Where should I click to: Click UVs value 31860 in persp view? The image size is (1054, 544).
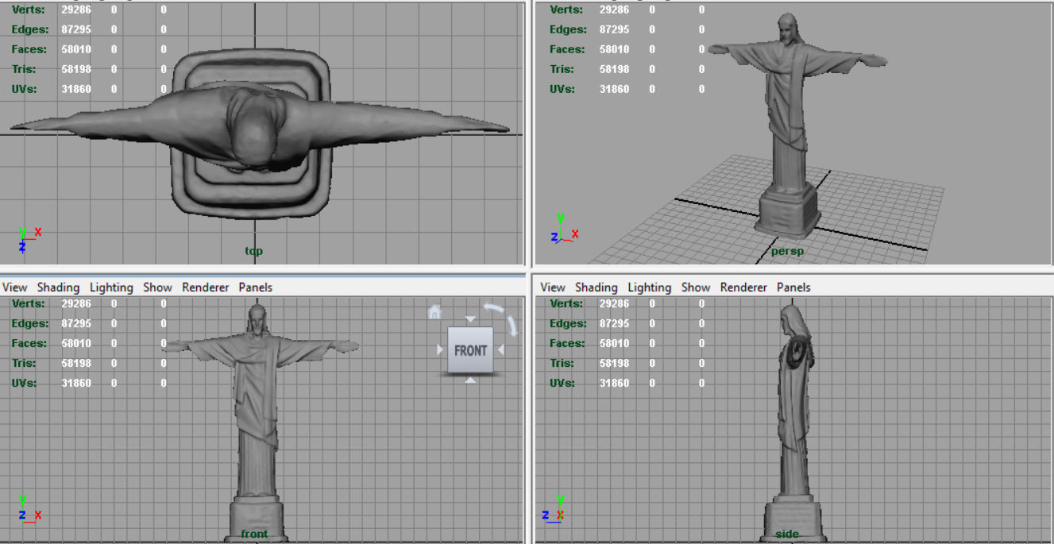(614, 89)
